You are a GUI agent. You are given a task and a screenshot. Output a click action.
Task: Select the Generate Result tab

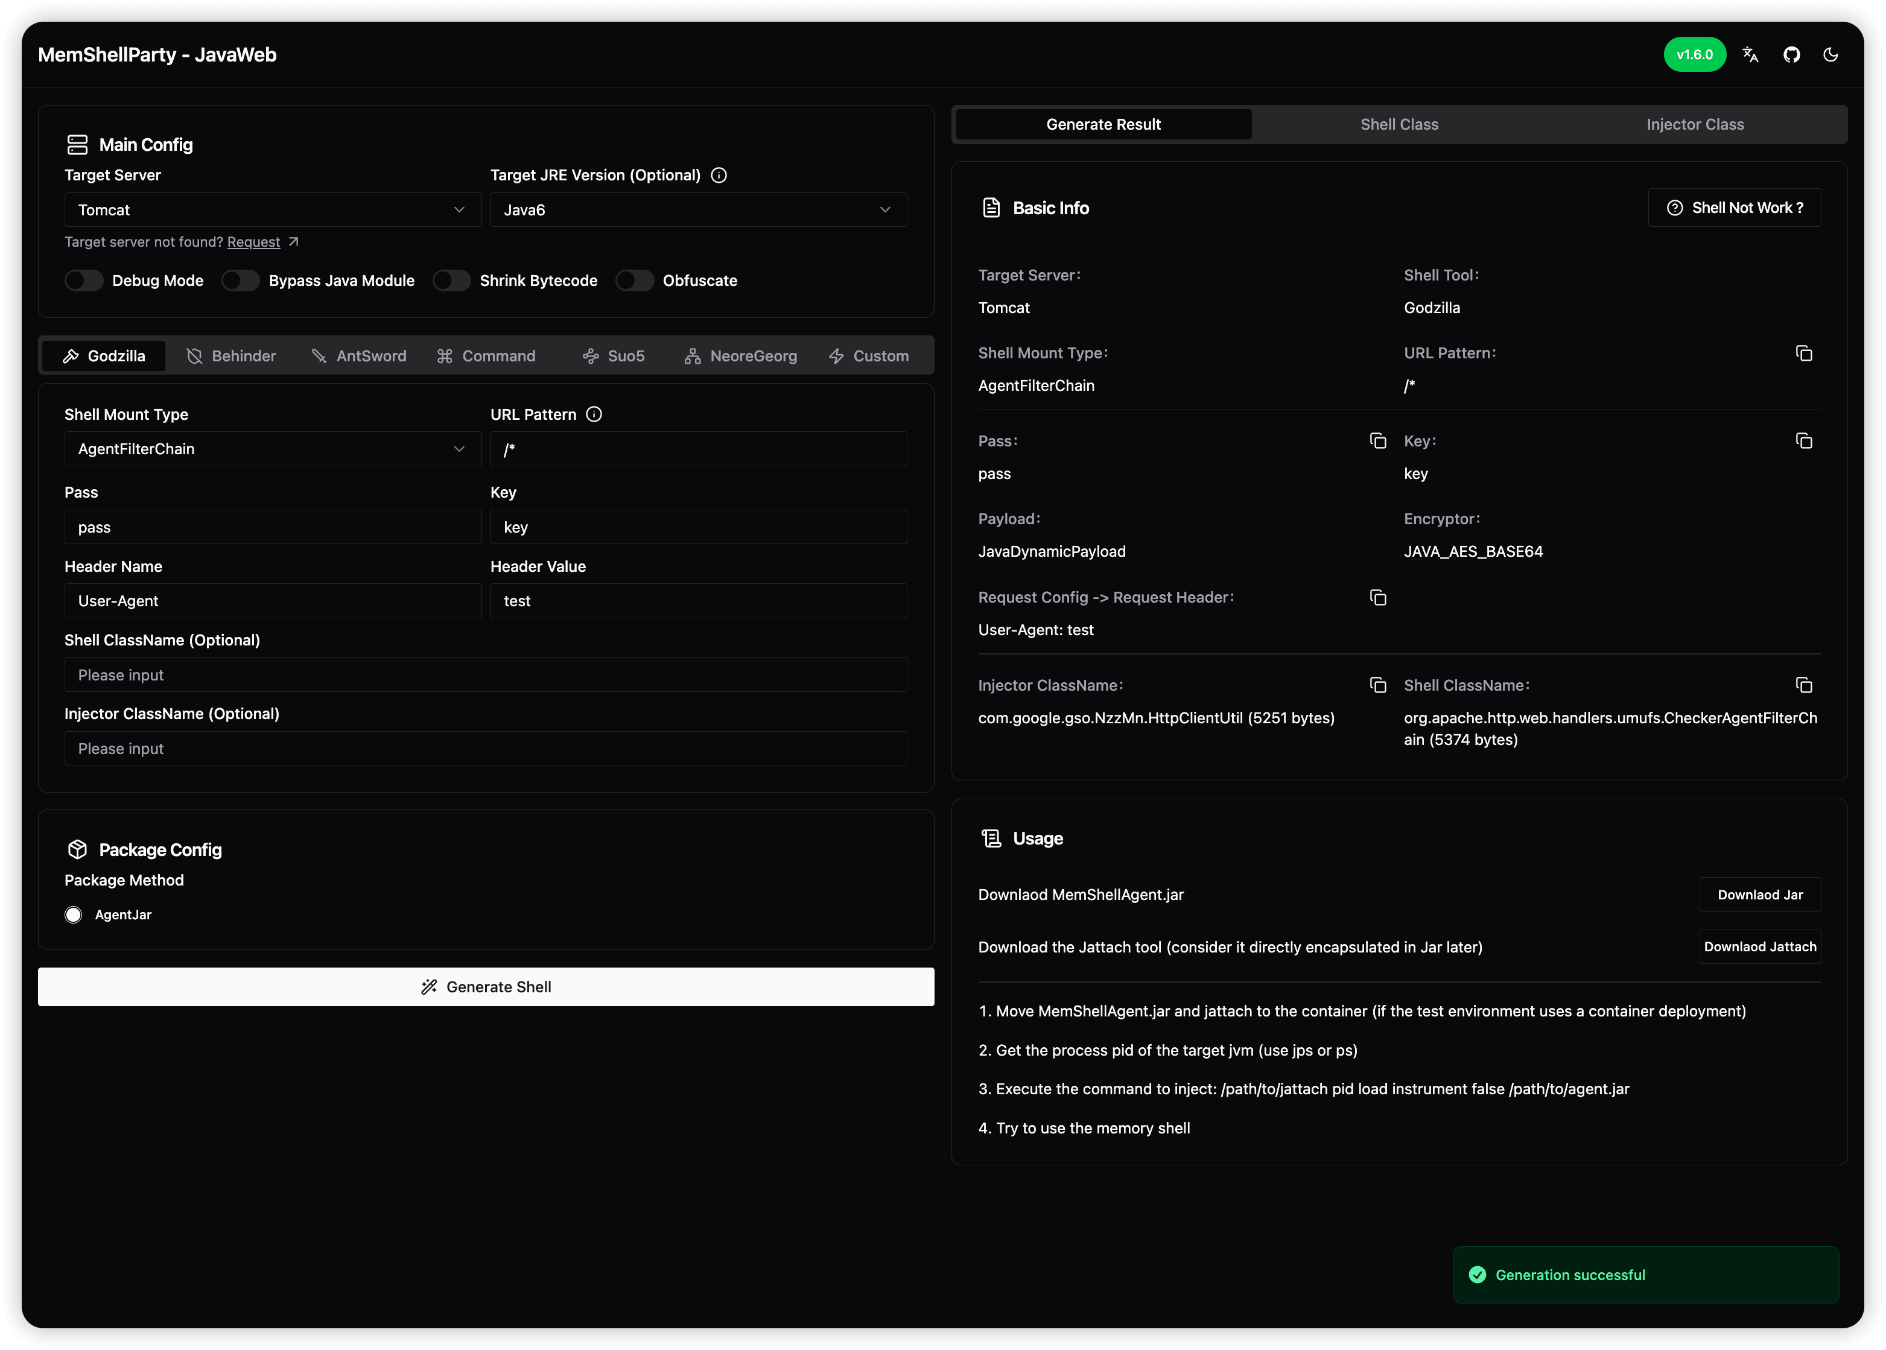pos(1103,125)
